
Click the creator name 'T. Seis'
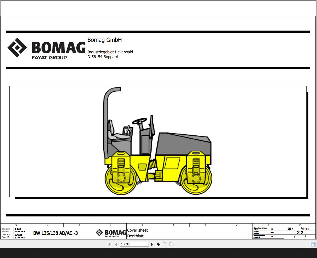18,229
